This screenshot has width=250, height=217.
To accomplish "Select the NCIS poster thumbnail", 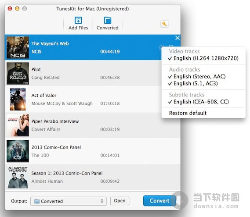I will [18, 47].
